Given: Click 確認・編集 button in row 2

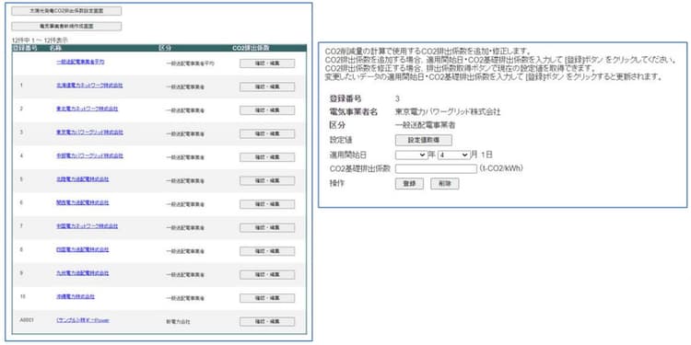Looking at the screenshot, I should tap(267, 110).
